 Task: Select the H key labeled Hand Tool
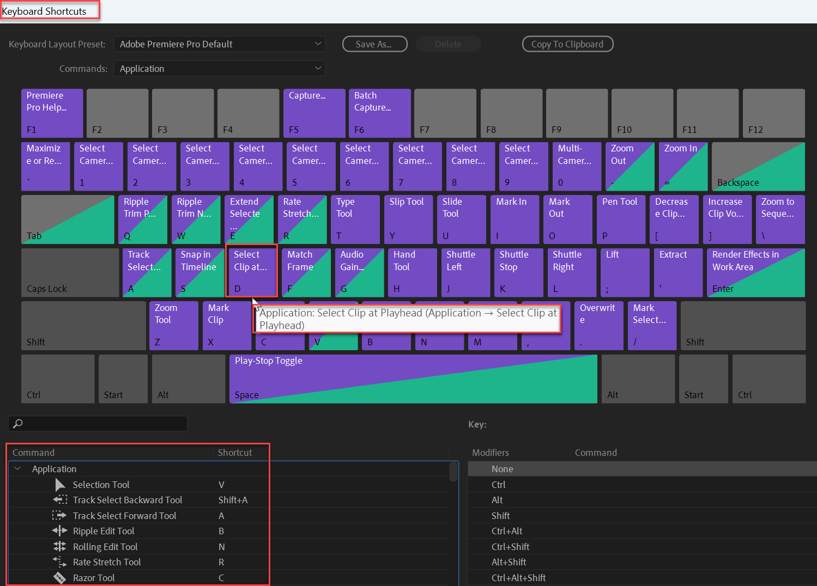click(x=413, y=272)
